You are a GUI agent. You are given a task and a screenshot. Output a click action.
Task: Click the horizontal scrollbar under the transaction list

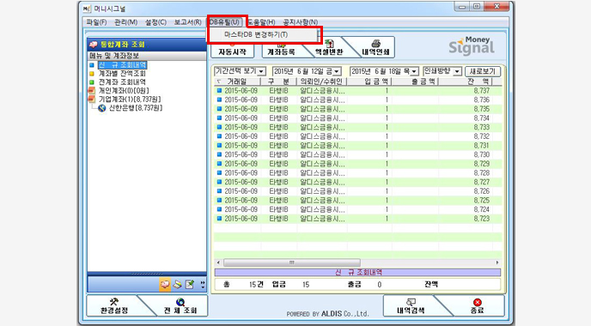[x=357, y=263]
